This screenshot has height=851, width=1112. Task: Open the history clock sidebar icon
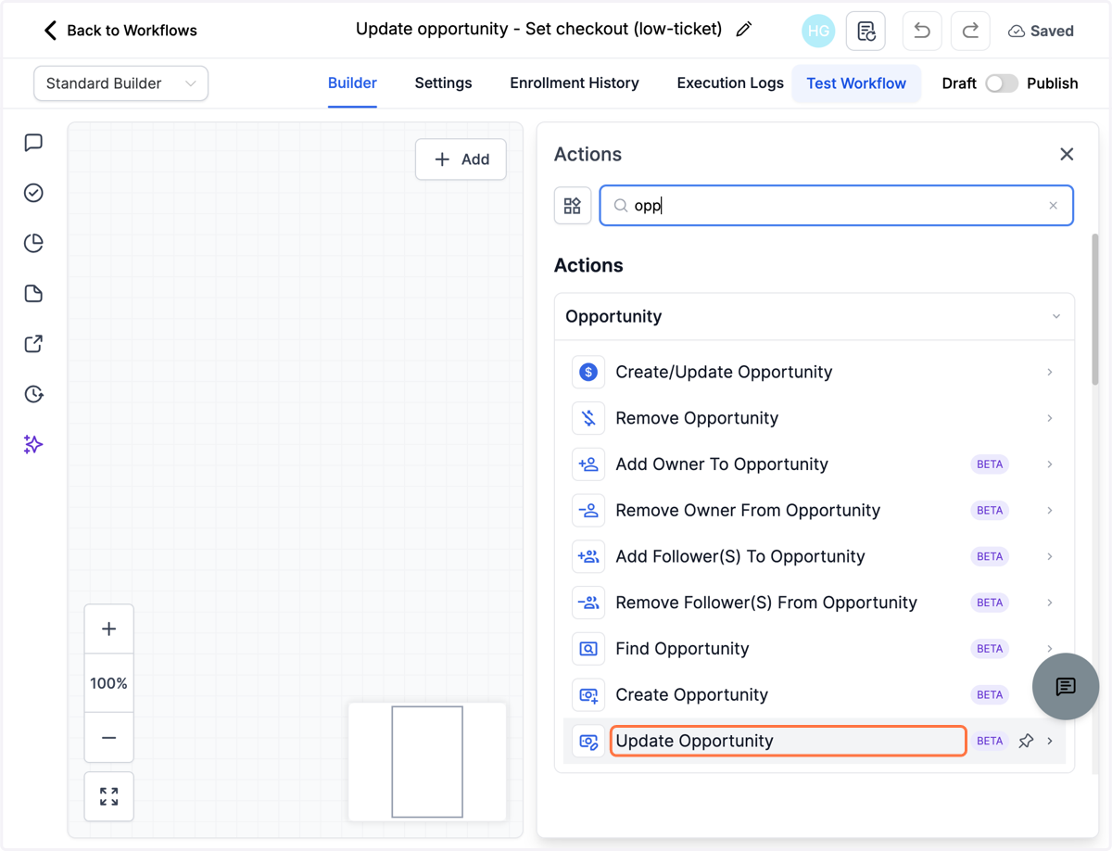[33, 394]
